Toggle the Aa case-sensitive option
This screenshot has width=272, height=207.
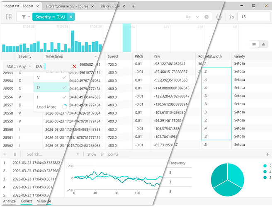pos(188,17)
